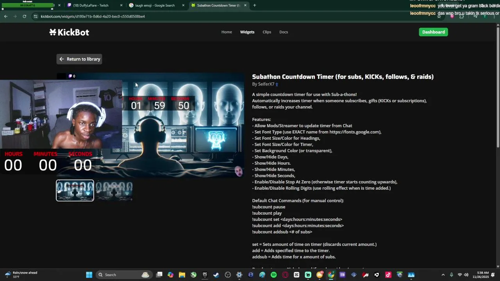
Task: Click the KickBot logo
Action: [69, 32]
